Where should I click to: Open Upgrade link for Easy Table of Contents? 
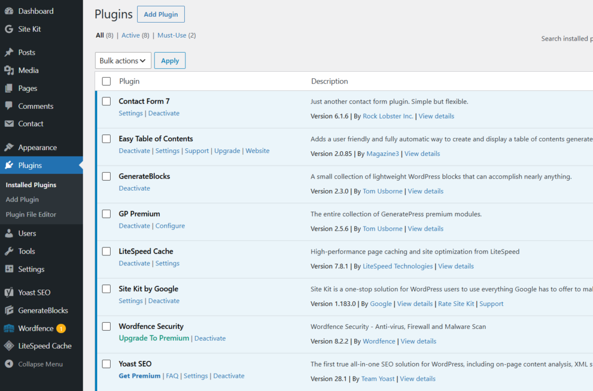pyautogui.click(x=227, y=151)
